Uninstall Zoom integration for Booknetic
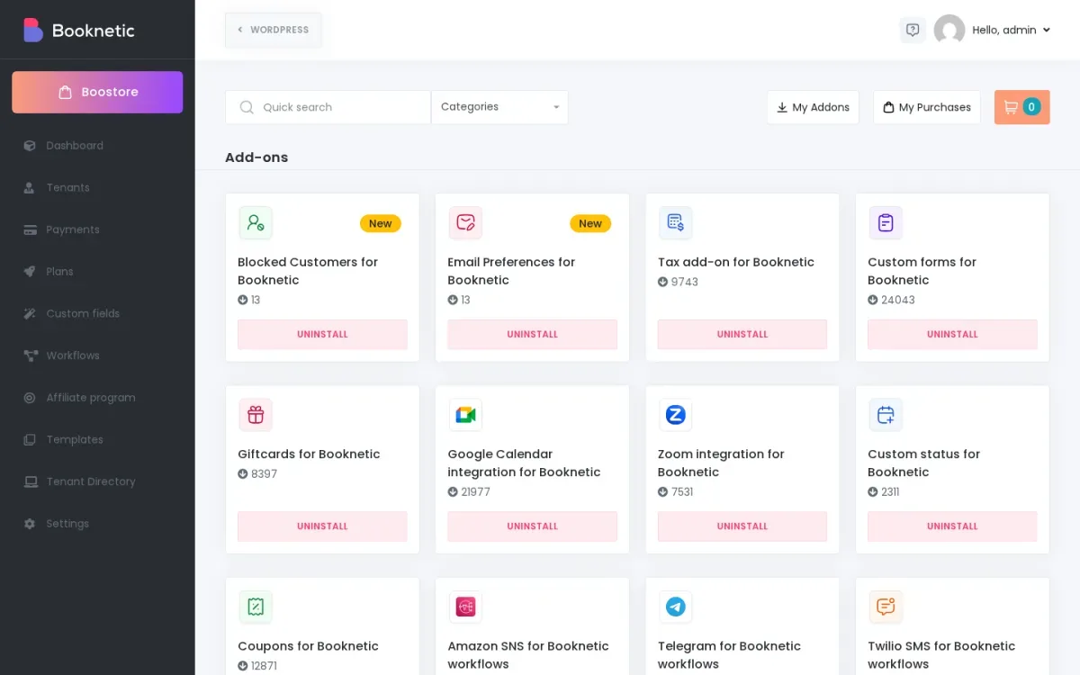1080x675 pixels. click(x=742, y=526)
